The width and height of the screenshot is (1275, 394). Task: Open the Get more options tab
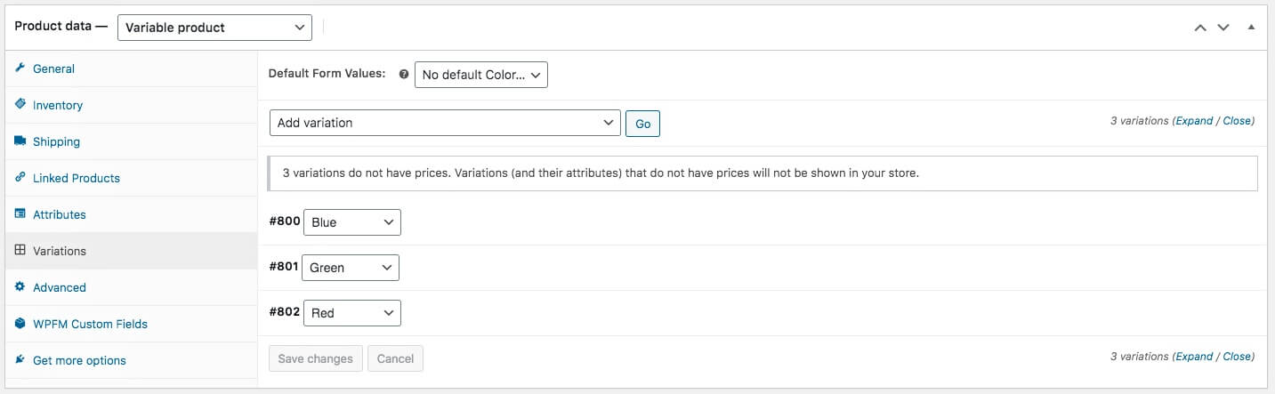[79, 360]
